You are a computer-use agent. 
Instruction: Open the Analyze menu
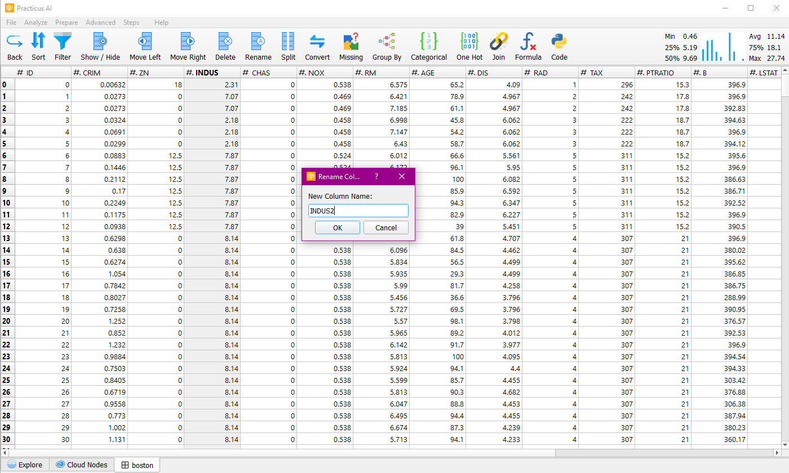(x=36, y=23)
